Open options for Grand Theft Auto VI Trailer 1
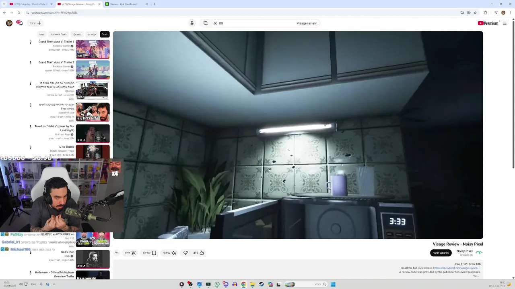Screen dimensions: 515x289 [x=30, y=42]
